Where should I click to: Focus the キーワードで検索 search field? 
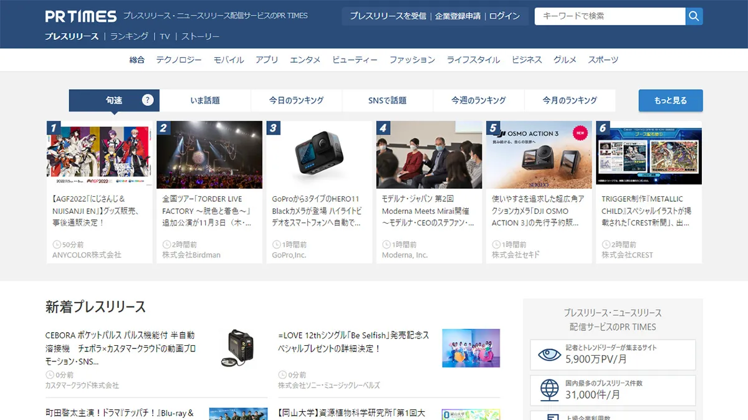coord(610,16)
